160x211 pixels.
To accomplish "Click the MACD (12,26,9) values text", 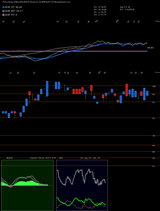I will (43, 158).
